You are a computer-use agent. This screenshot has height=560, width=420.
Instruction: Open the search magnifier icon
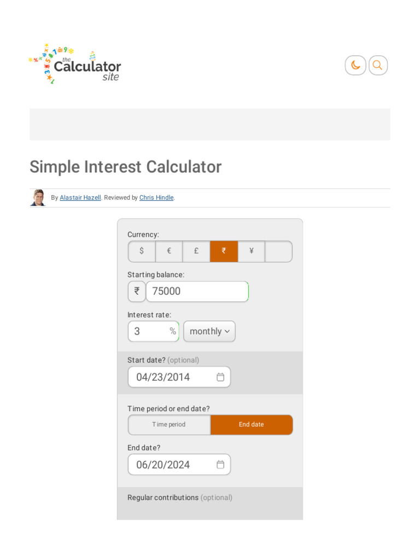pos(378,66)
